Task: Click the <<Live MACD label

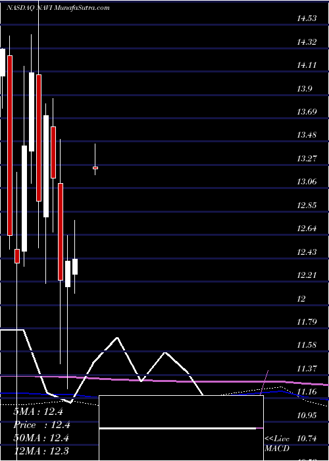Action: [x=277, y=444]
